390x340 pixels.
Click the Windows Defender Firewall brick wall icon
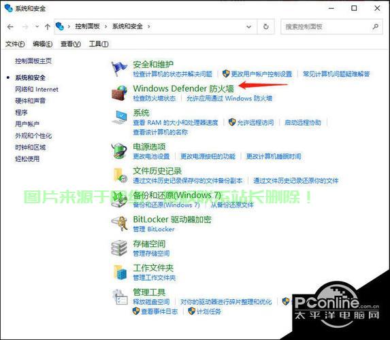click(119, 92)
